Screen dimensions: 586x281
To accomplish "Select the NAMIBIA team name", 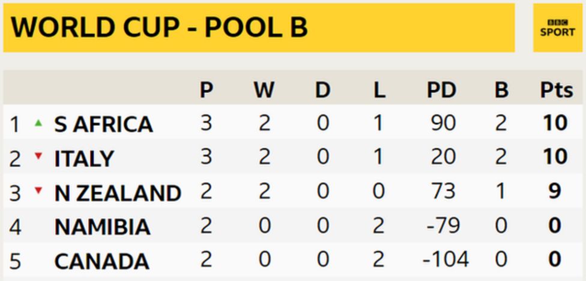I will coord(103,226).
